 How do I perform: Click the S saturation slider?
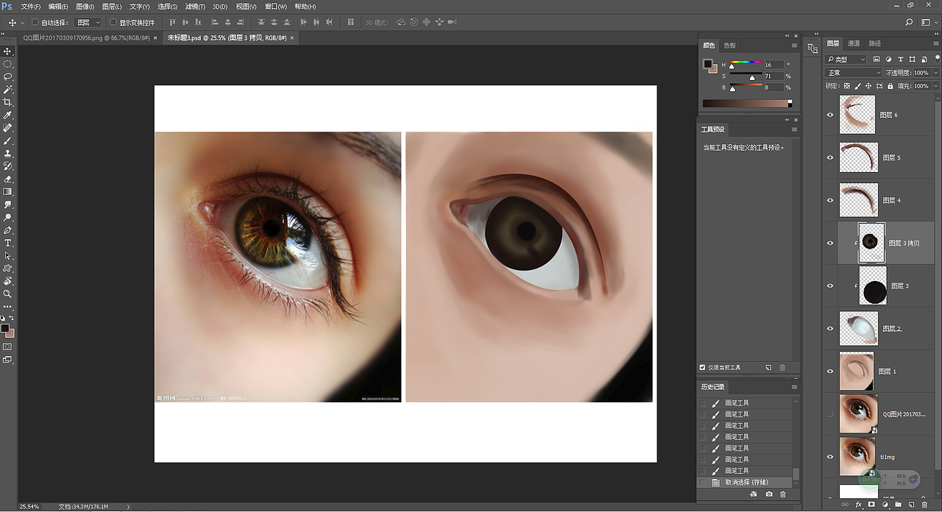[x=746, y=76]
